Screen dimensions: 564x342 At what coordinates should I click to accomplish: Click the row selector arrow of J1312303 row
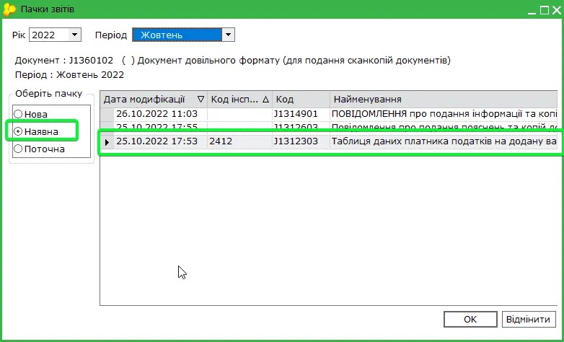pos(107,142)
